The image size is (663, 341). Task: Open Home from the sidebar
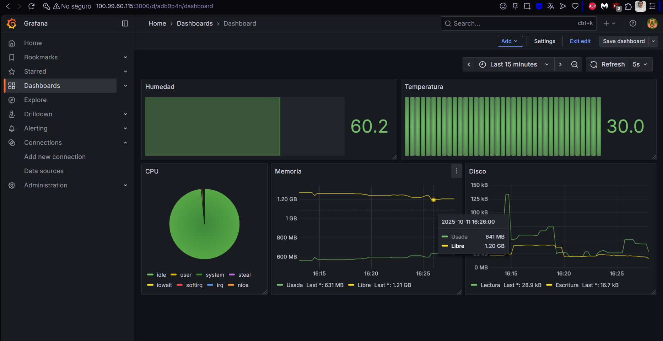tap(33, 43)
